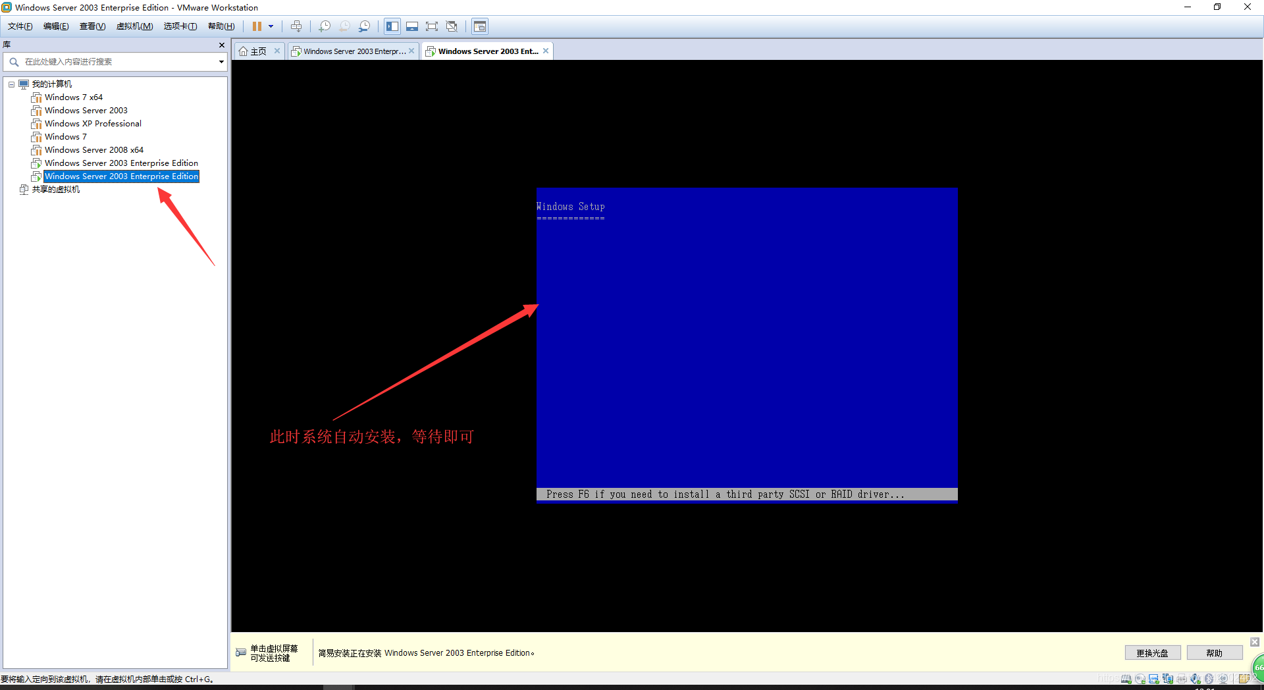This screenshot has height=690, width=1264.
Task: Toggle the thumbnail bar view icon
Action: point(412,26)
